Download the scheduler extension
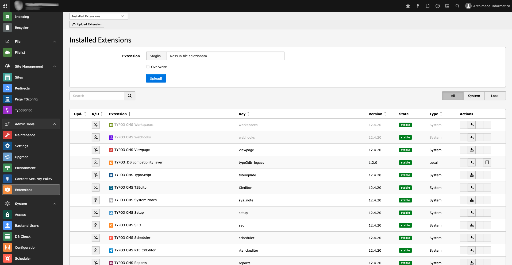512x265 pixels. pos(472,238)
